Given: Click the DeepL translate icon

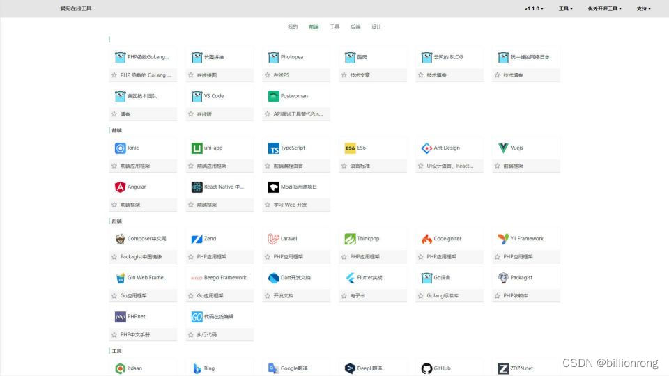Looking at the screenshot, I should pyautogui.click(x=350, y=368).
